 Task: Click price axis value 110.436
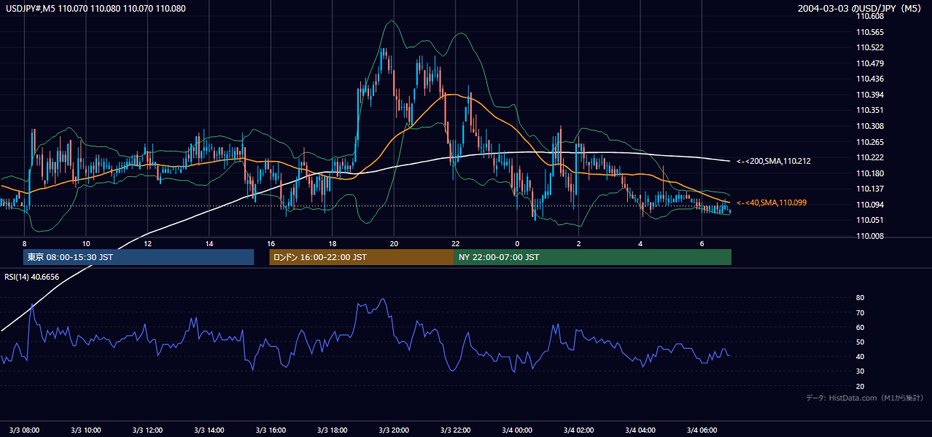(x=870, y=79)
